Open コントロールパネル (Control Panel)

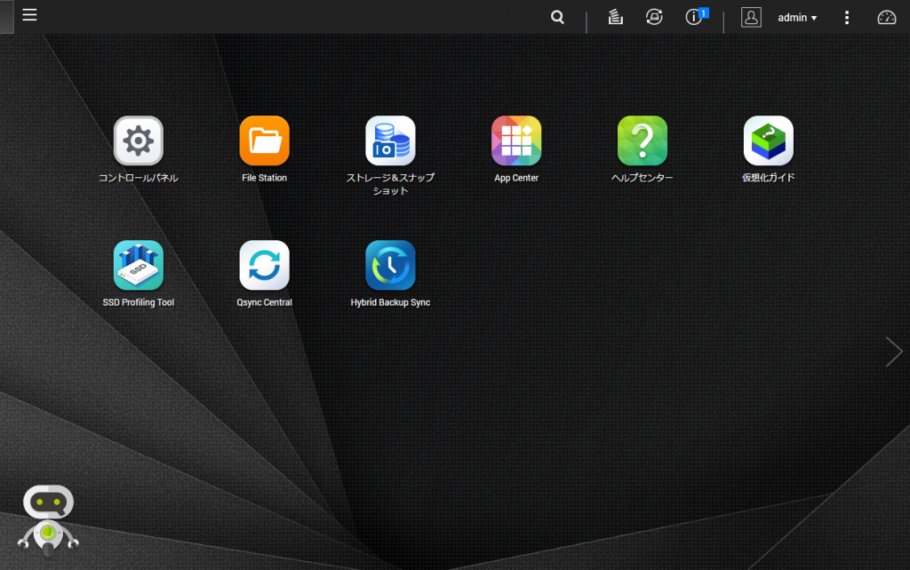tap(139, 140)
